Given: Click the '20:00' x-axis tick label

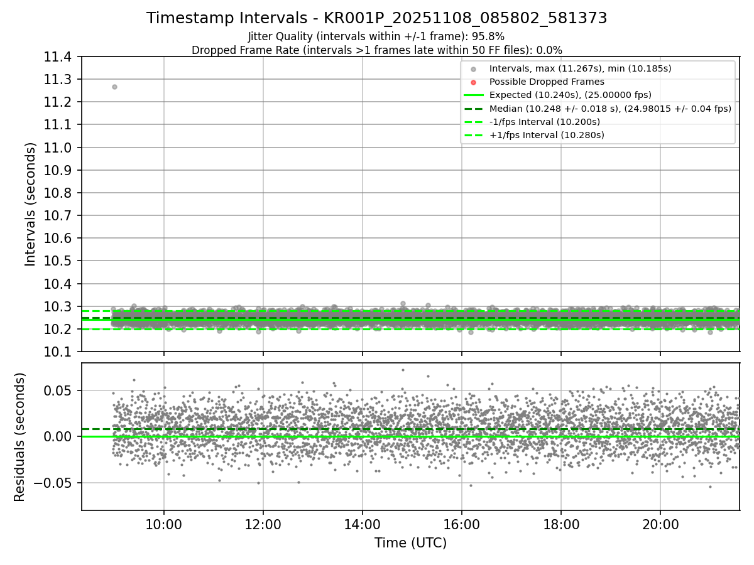Looking at the screenshot, I should pyautogui.click(x=660, y=524).
